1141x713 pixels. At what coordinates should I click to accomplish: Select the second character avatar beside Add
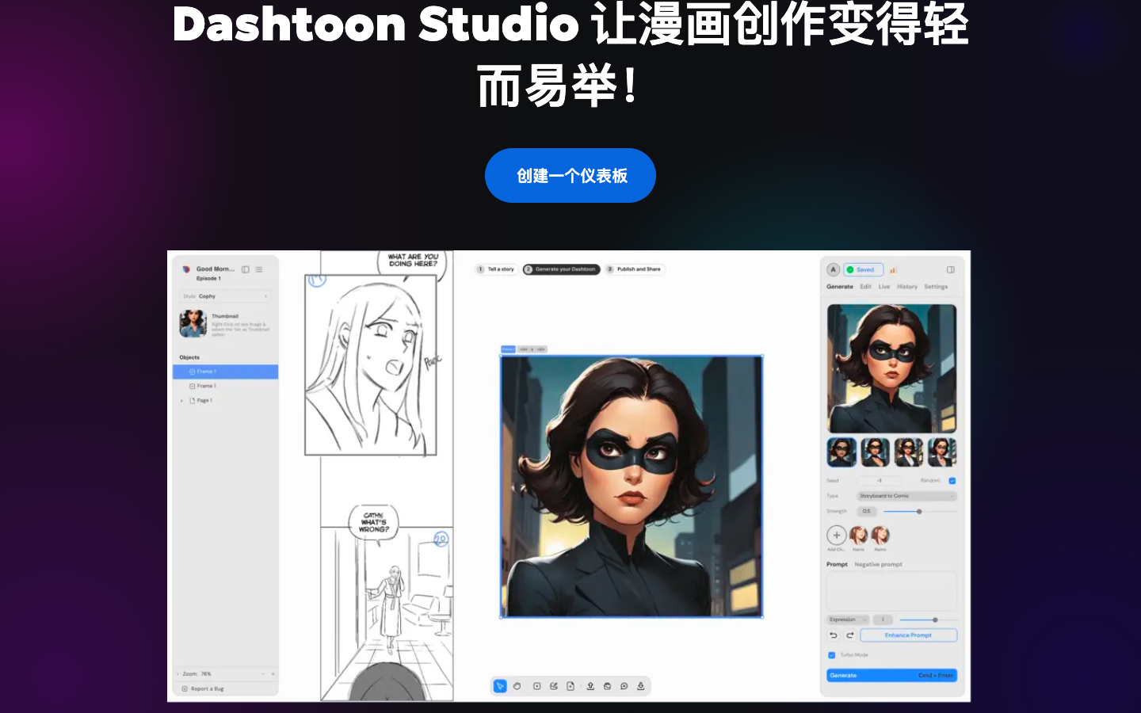tap(880, 535)
